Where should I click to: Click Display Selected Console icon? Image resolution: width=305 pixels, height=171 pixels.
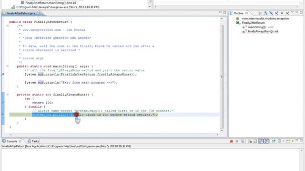[279, 141]
